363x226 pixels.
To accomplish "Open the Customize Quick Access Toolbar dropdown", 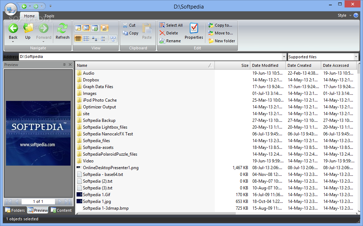I will pos(50,6).
